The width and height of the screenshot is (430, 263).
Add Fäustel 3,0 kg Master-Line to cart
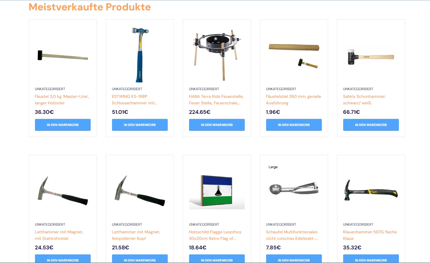coord(63,125)
